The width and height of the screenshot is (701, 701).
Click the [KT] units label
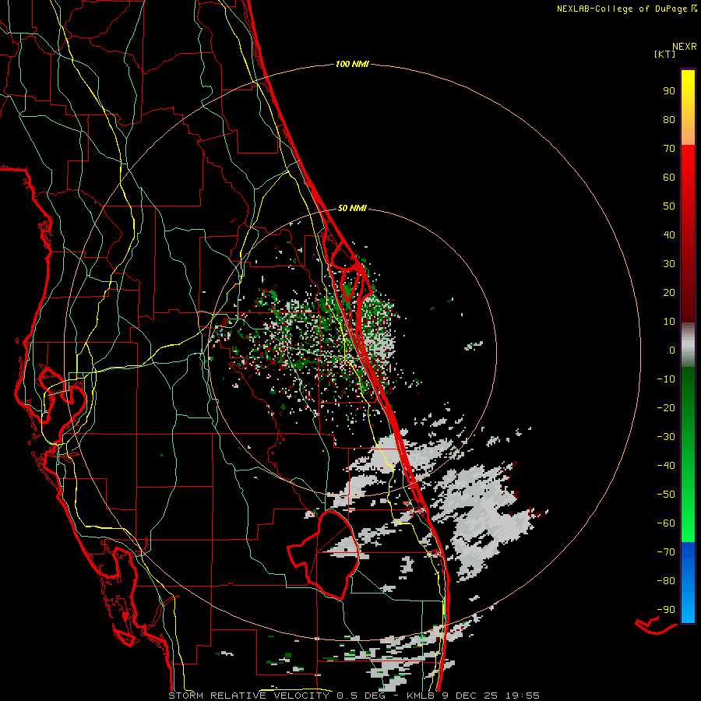[665, 54]
